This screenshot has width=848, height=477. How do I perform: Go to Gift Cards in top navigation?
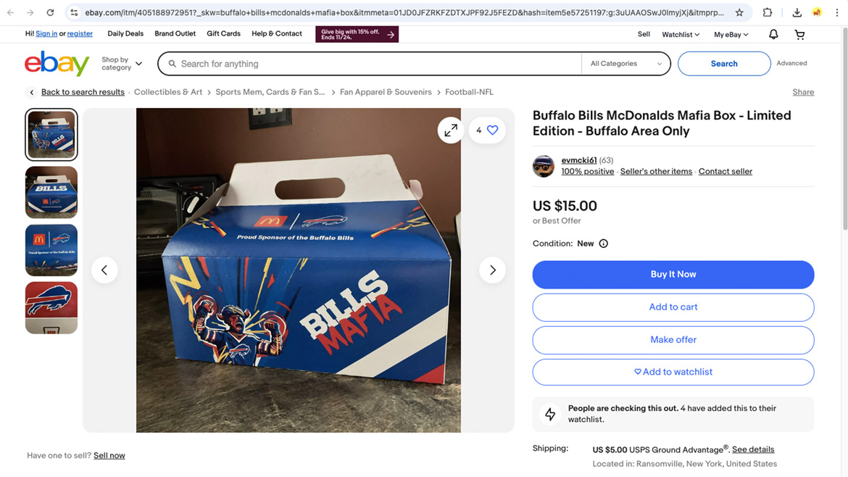click(x=223, y=33)
